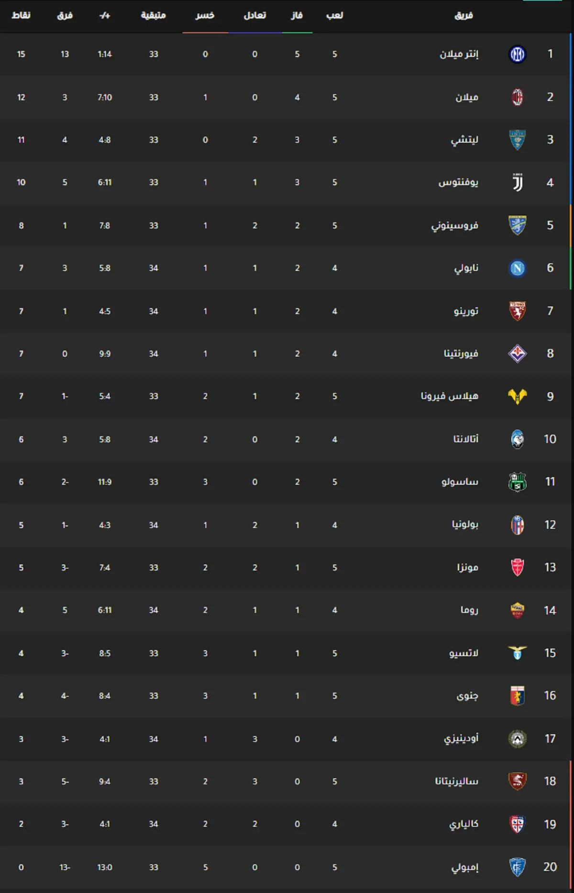Select the Genoa club badge
The width and height of the screenshot is (574, 893).
pos(517,695)
